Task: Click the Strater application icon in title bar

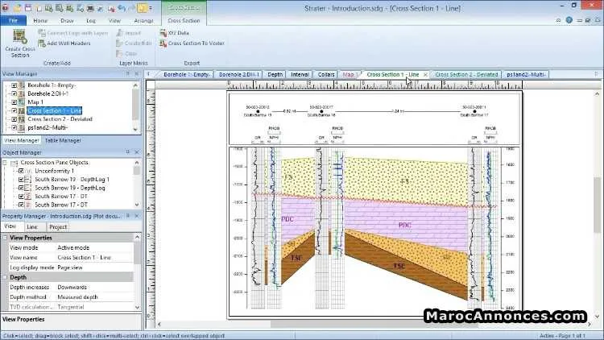Action: (x=6, y=8)
